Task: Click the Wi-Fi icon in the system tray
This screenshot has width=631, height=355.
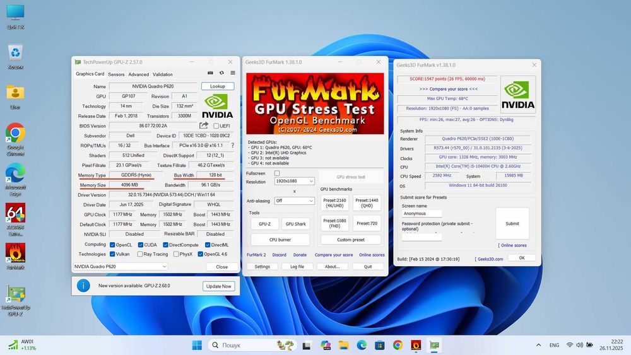Action: [569, 345]
